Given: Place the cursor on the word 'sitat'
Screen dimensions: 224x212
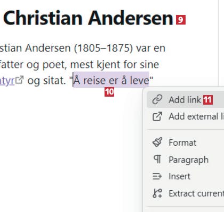Looking at the screenshot, I should (55, 81).
